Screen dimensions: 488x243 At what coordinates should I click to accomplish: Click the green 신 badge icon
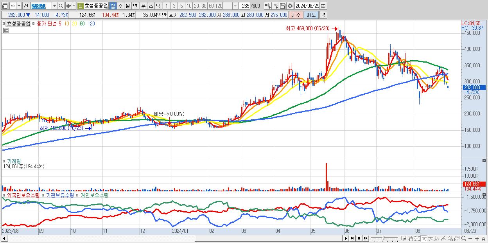pyautogui.click(x=80, y=6)
